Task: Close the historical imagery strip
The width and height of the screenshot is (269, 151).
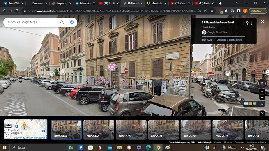Action: (262, 114)
